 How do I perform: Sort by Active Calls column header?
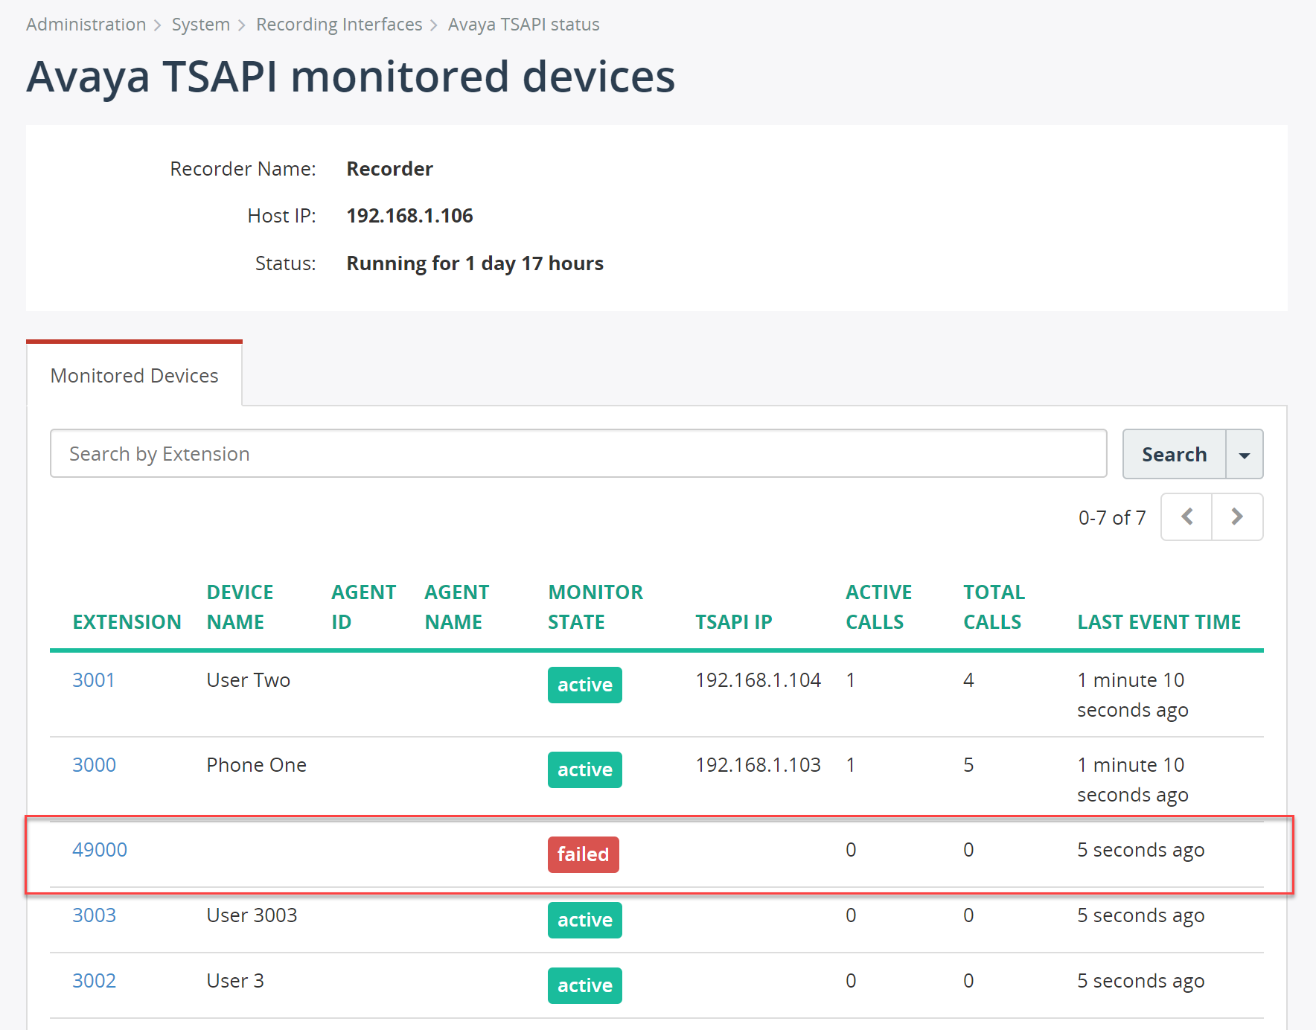(x=879, y=607)
